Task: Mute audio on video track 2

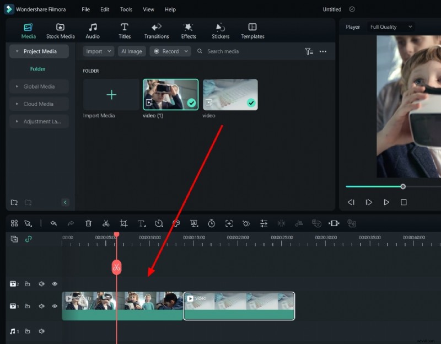Action: coord(41,284)
